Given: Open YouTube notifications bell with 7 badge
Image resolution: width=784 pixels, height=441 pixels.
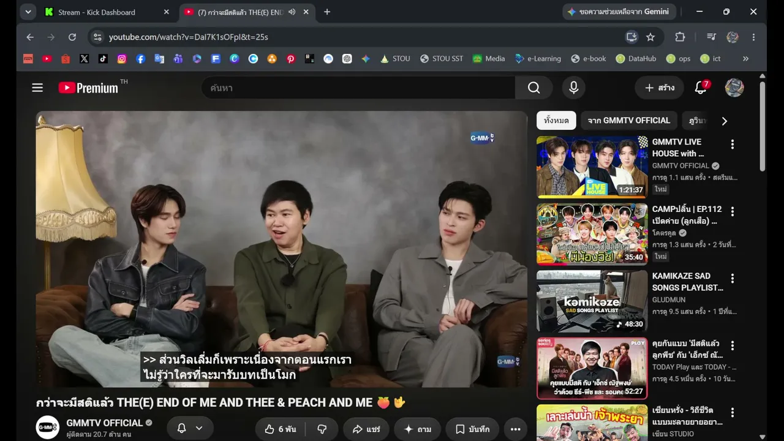Looking at the screenshot, I should click(x=701, y=88).
